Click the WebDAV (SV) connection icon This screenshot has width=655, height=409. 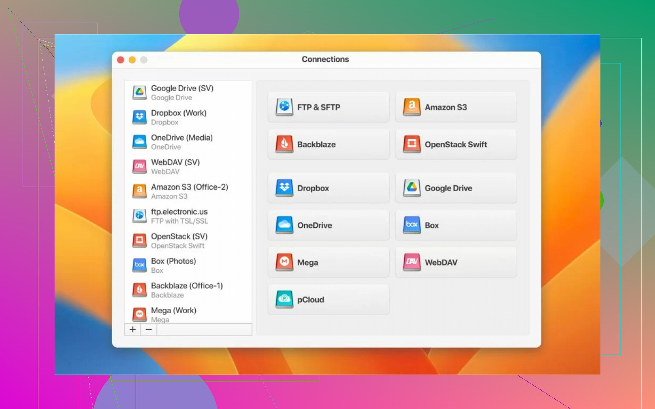coord(139,167)
